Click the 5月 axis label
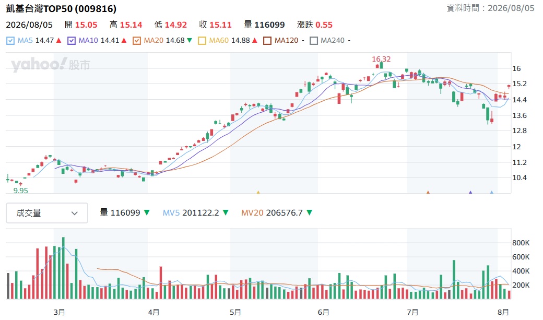 235,312
